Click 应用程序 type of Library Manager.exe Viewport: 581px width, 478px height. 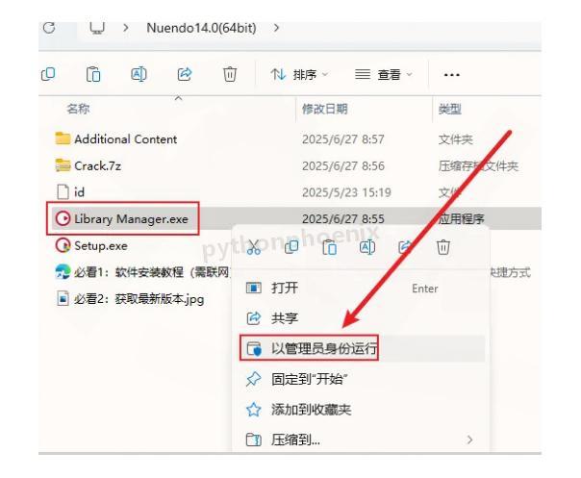(462, 219)
